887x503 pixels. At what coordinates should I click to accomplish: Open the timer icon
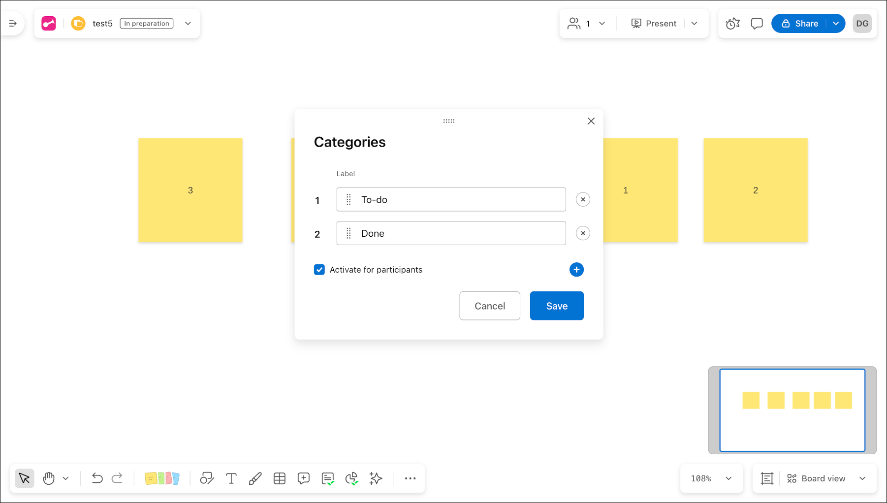(x=732, y=24)
